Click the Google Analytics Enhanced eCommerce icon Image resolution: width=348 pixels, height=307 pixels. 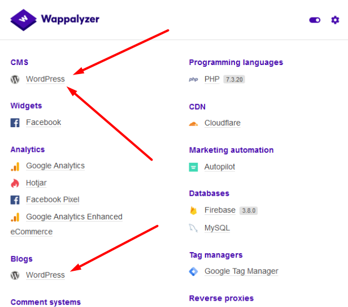pos(15,217)
